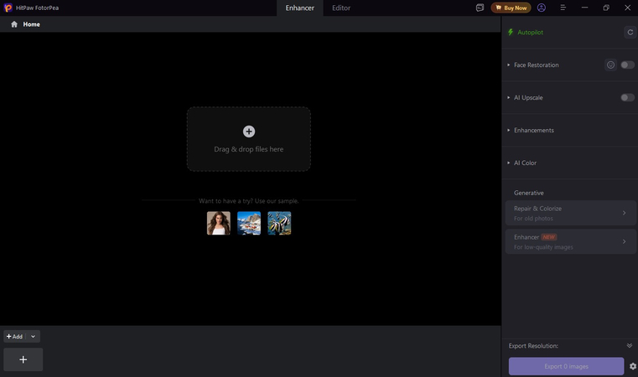Expand Export Resolution options chevron
The width and height of the screenshot is (638, 377).
click(x=629, y=345)
